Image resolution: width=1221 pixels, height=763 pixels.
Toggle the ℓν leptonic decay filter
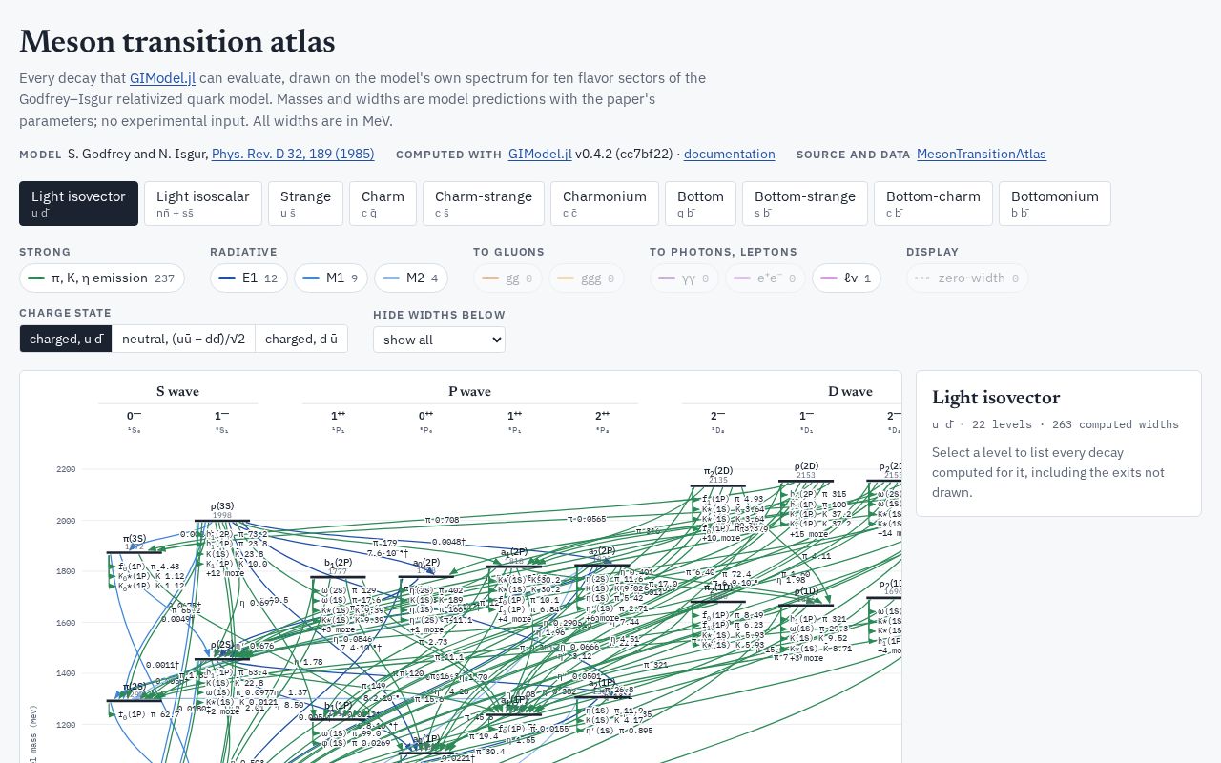tap(846, 278)
